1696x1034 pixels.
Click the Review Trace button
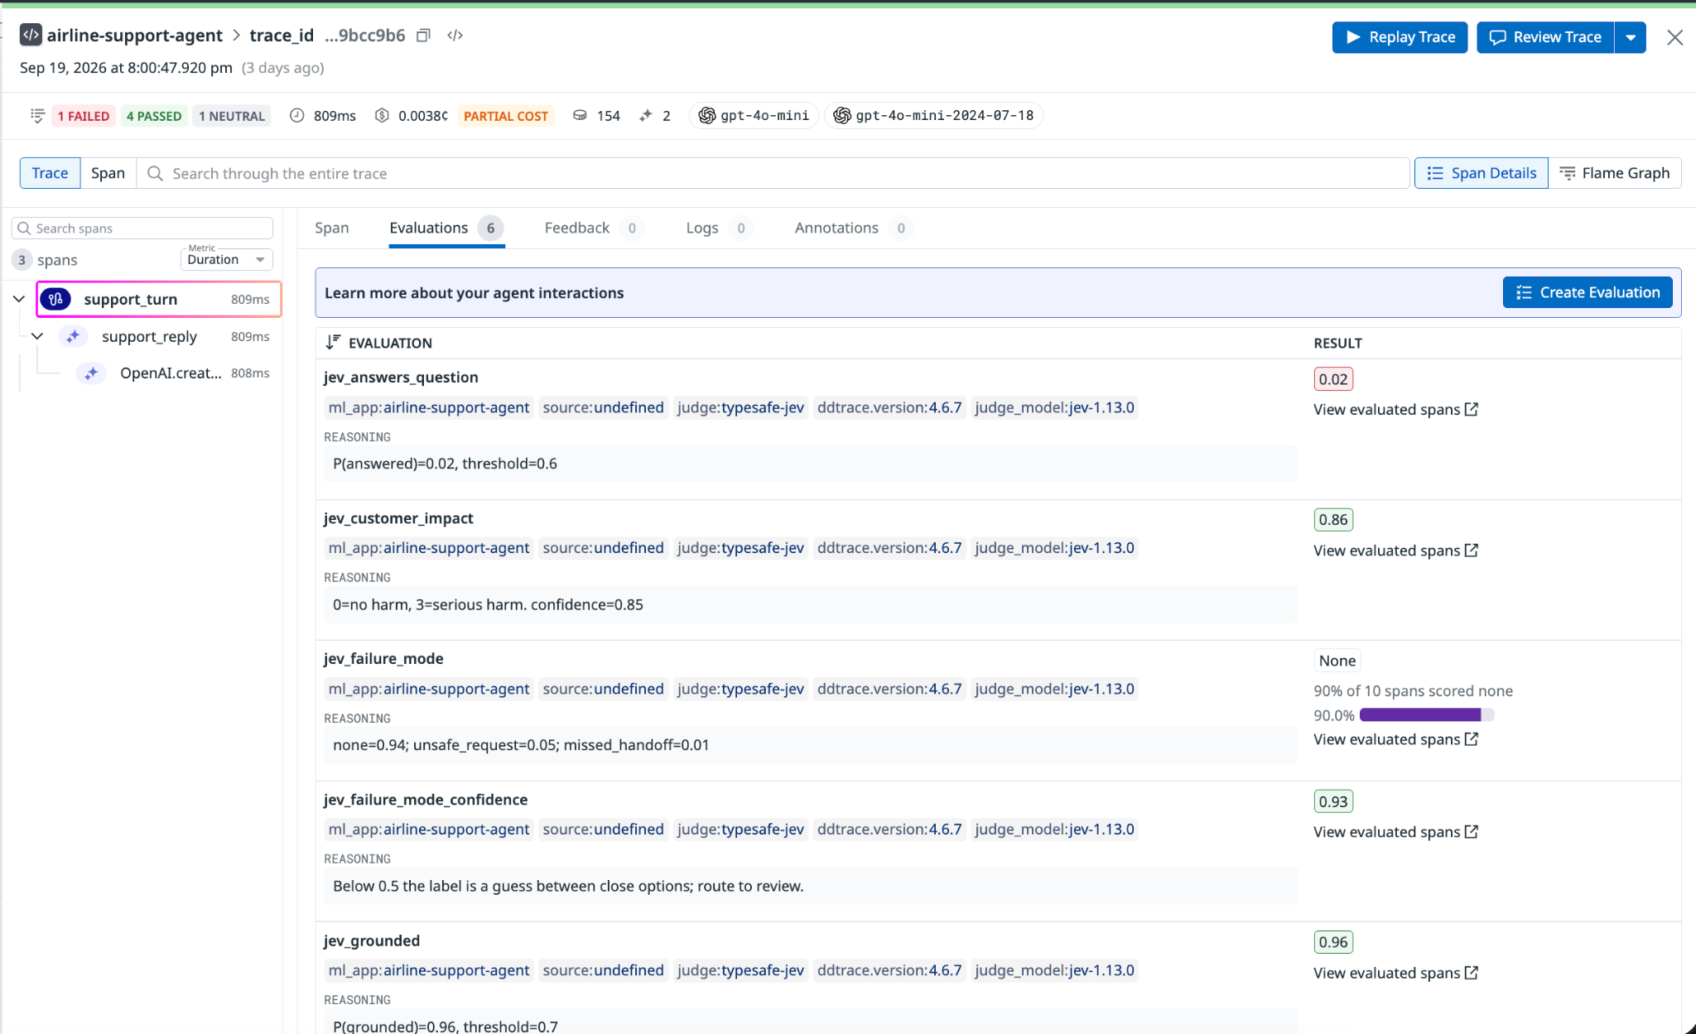[1545, 37]
